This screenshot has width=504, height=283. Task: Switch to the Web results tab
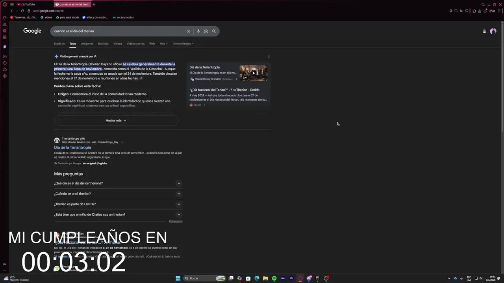point(152,44)
